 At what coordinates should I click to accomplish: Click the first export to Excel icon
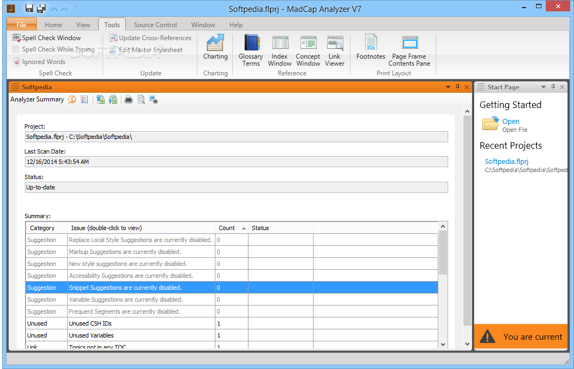(101, 99)
